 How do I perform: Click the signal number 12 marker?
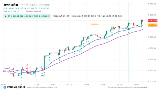pyautogui.click(x=112, y=35)
